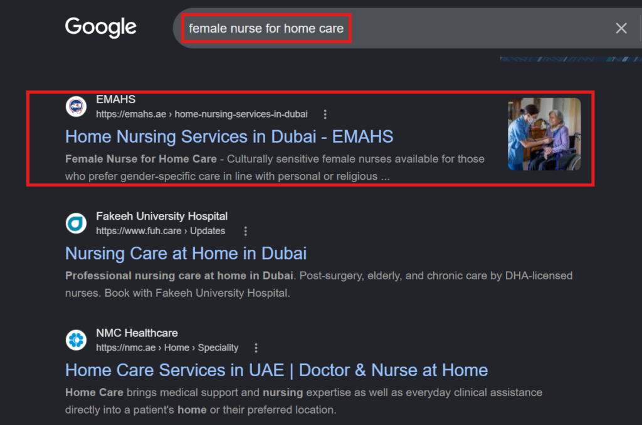The width and height of the screenshot is (642, 425).
Task: Click the emahs.ae home-nursing-services-in-dubai URL
Action: point(202,114)
